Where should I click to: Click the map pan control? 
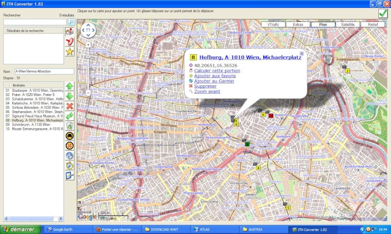88,30
